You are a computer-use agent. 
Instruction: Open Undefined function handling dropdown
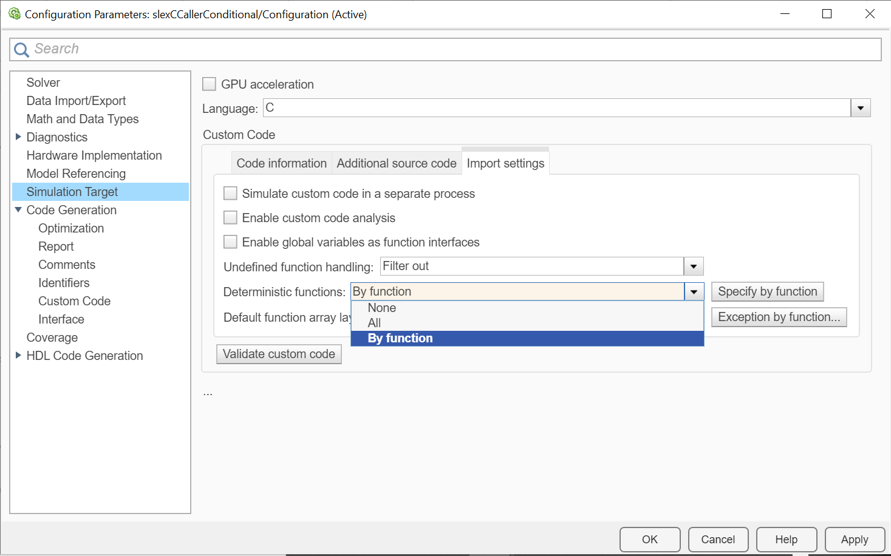(693, 266)
